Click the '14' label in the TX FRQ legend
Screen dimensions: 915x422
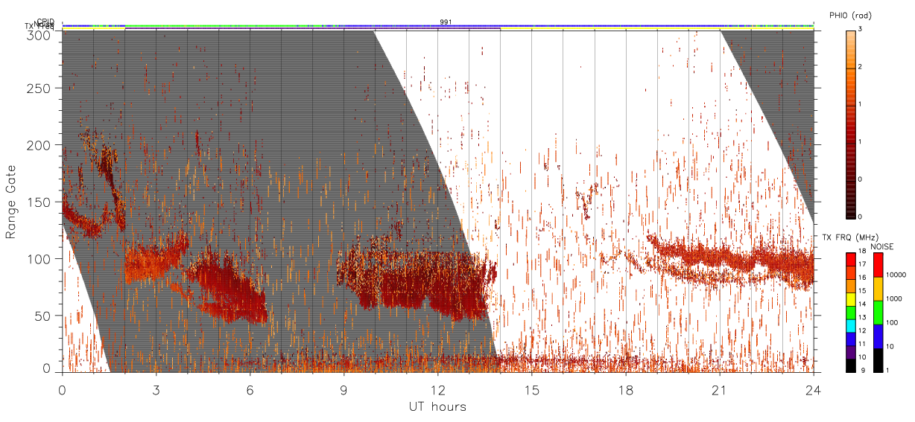pos(862,304)
